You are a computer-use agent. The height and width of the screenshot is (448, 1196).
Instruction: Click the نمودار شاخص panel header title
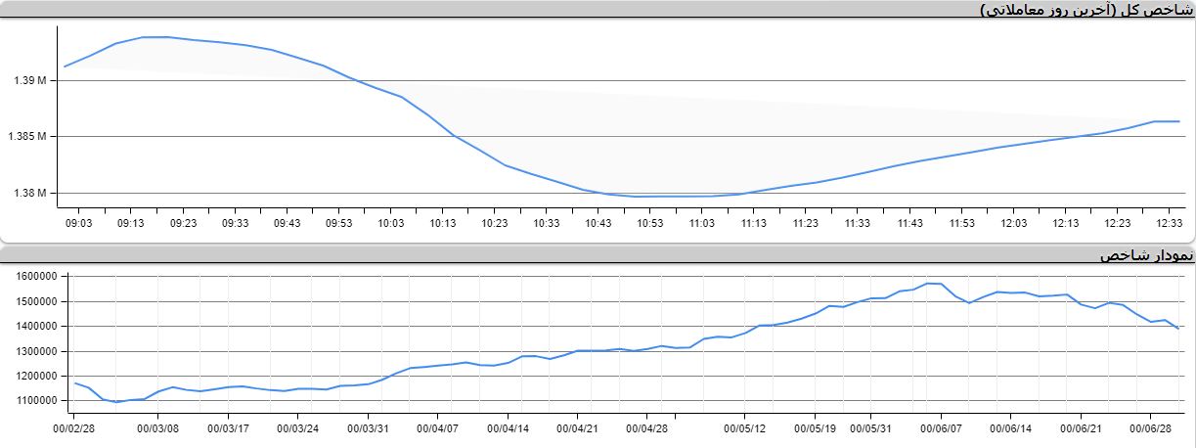tap(1146, 255)
